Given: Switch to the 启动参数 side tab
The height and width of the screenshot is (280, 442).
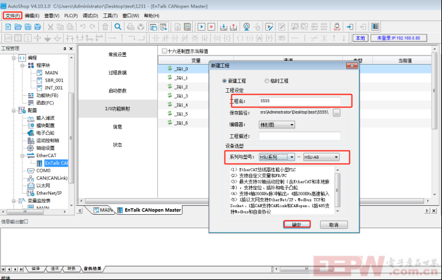Looking at the screenshot, I should (x=118, y=91).
